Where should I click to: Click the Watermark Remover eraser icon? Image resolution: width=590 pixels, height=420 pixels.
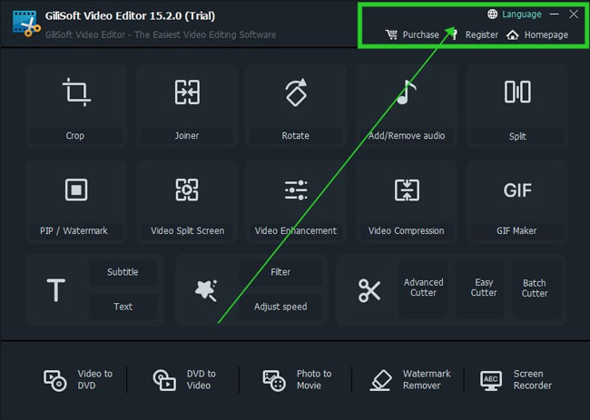pyautogui.click(x=381, y=380)
